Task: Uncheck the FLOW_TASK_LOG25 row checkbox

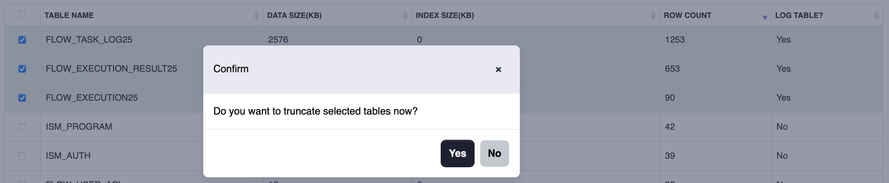Action: (22, 40)
